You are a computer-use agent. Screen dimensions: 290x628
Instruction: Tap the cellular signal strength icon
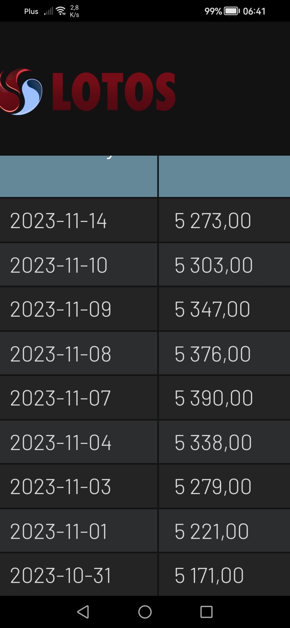click(x=48, y=11)
